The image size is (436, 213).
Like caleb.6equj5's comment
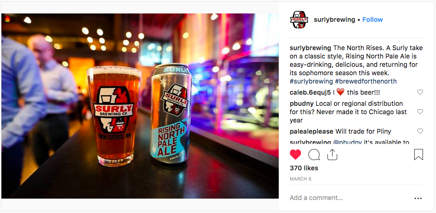(x=420, y=92)
